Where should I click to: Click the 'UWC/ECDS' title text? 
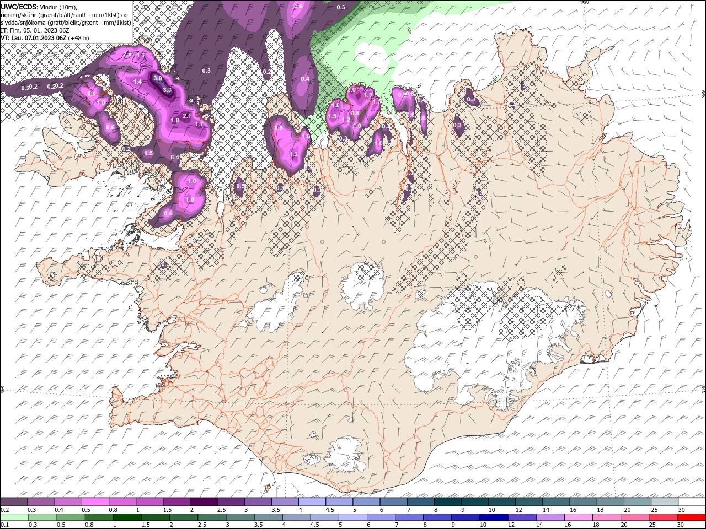tap(19, 7)
